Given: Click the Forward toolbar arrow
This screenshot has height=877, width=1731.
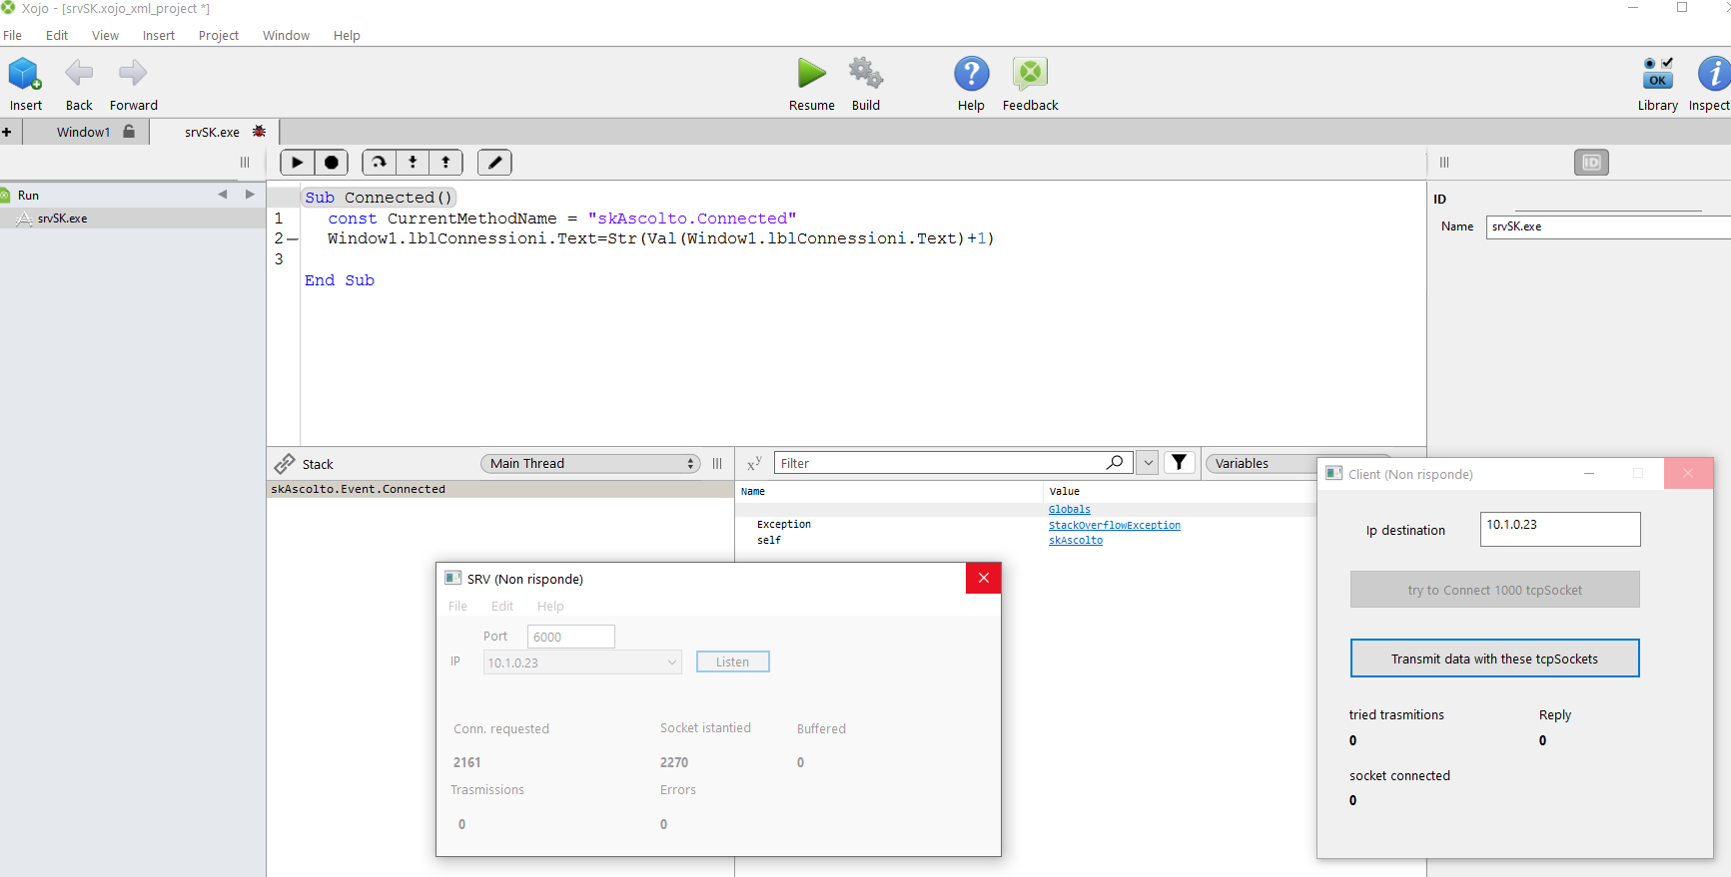Looking at the screenshot, I should [x=133, y=73].
